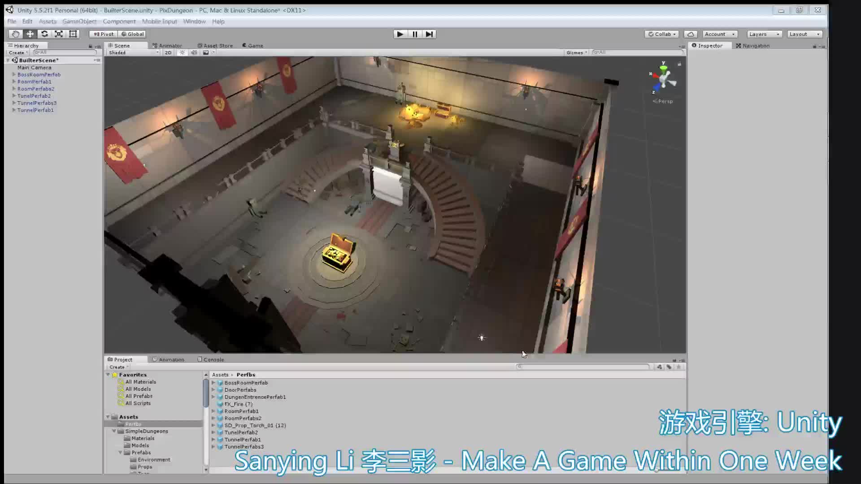The height and width of the screenshot is (484, 861).
Task: Open the cloud services window
Action: pos(691,34)
